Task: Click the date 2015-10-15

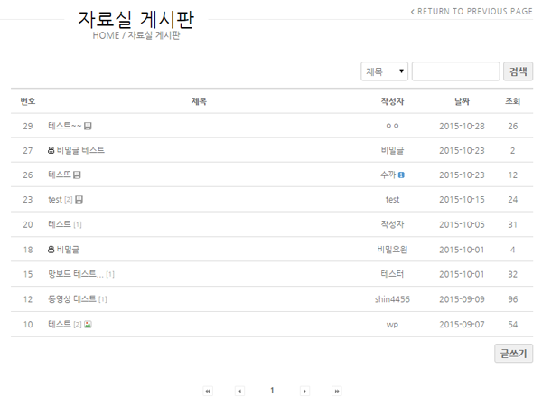Action: click(x=462, y=199)
